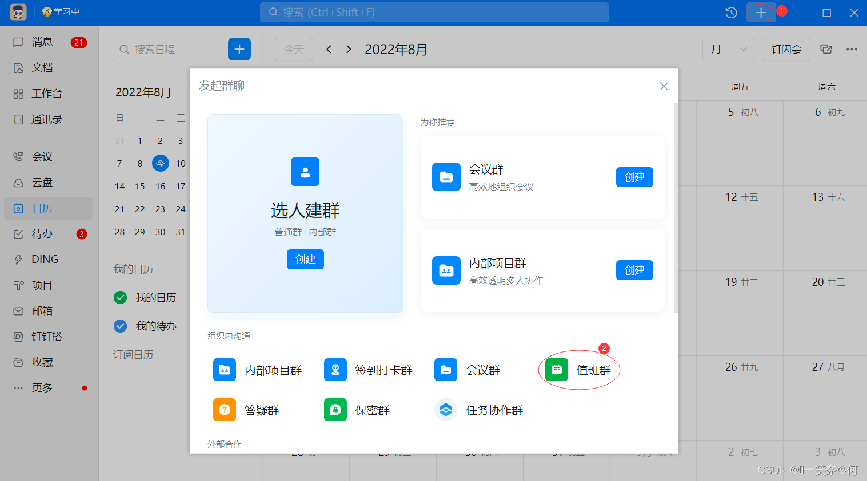Select date 23 in the mini calendar
867x481 pixels.
(x=161, y=209)
